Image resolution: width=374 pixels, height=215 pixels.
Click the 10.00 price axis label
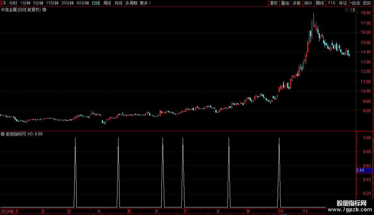tap(366, 91)
